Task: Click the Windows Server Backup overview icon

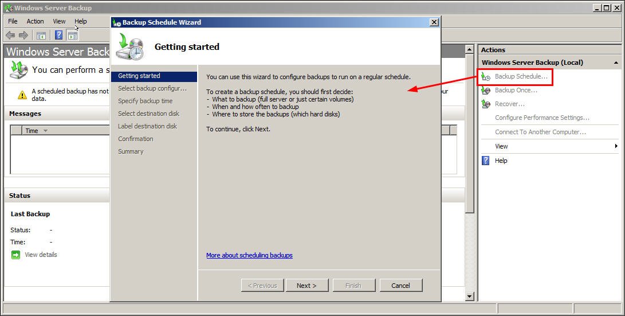Action: pyautogui.click(x=19, y=70)
